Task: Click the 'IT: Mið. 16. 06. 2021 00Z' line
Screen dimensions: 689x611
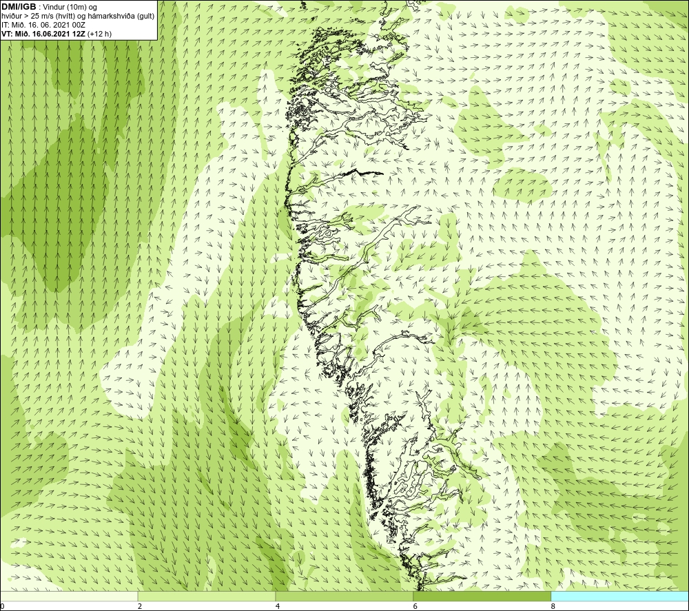Action: [x=43, y=25]
